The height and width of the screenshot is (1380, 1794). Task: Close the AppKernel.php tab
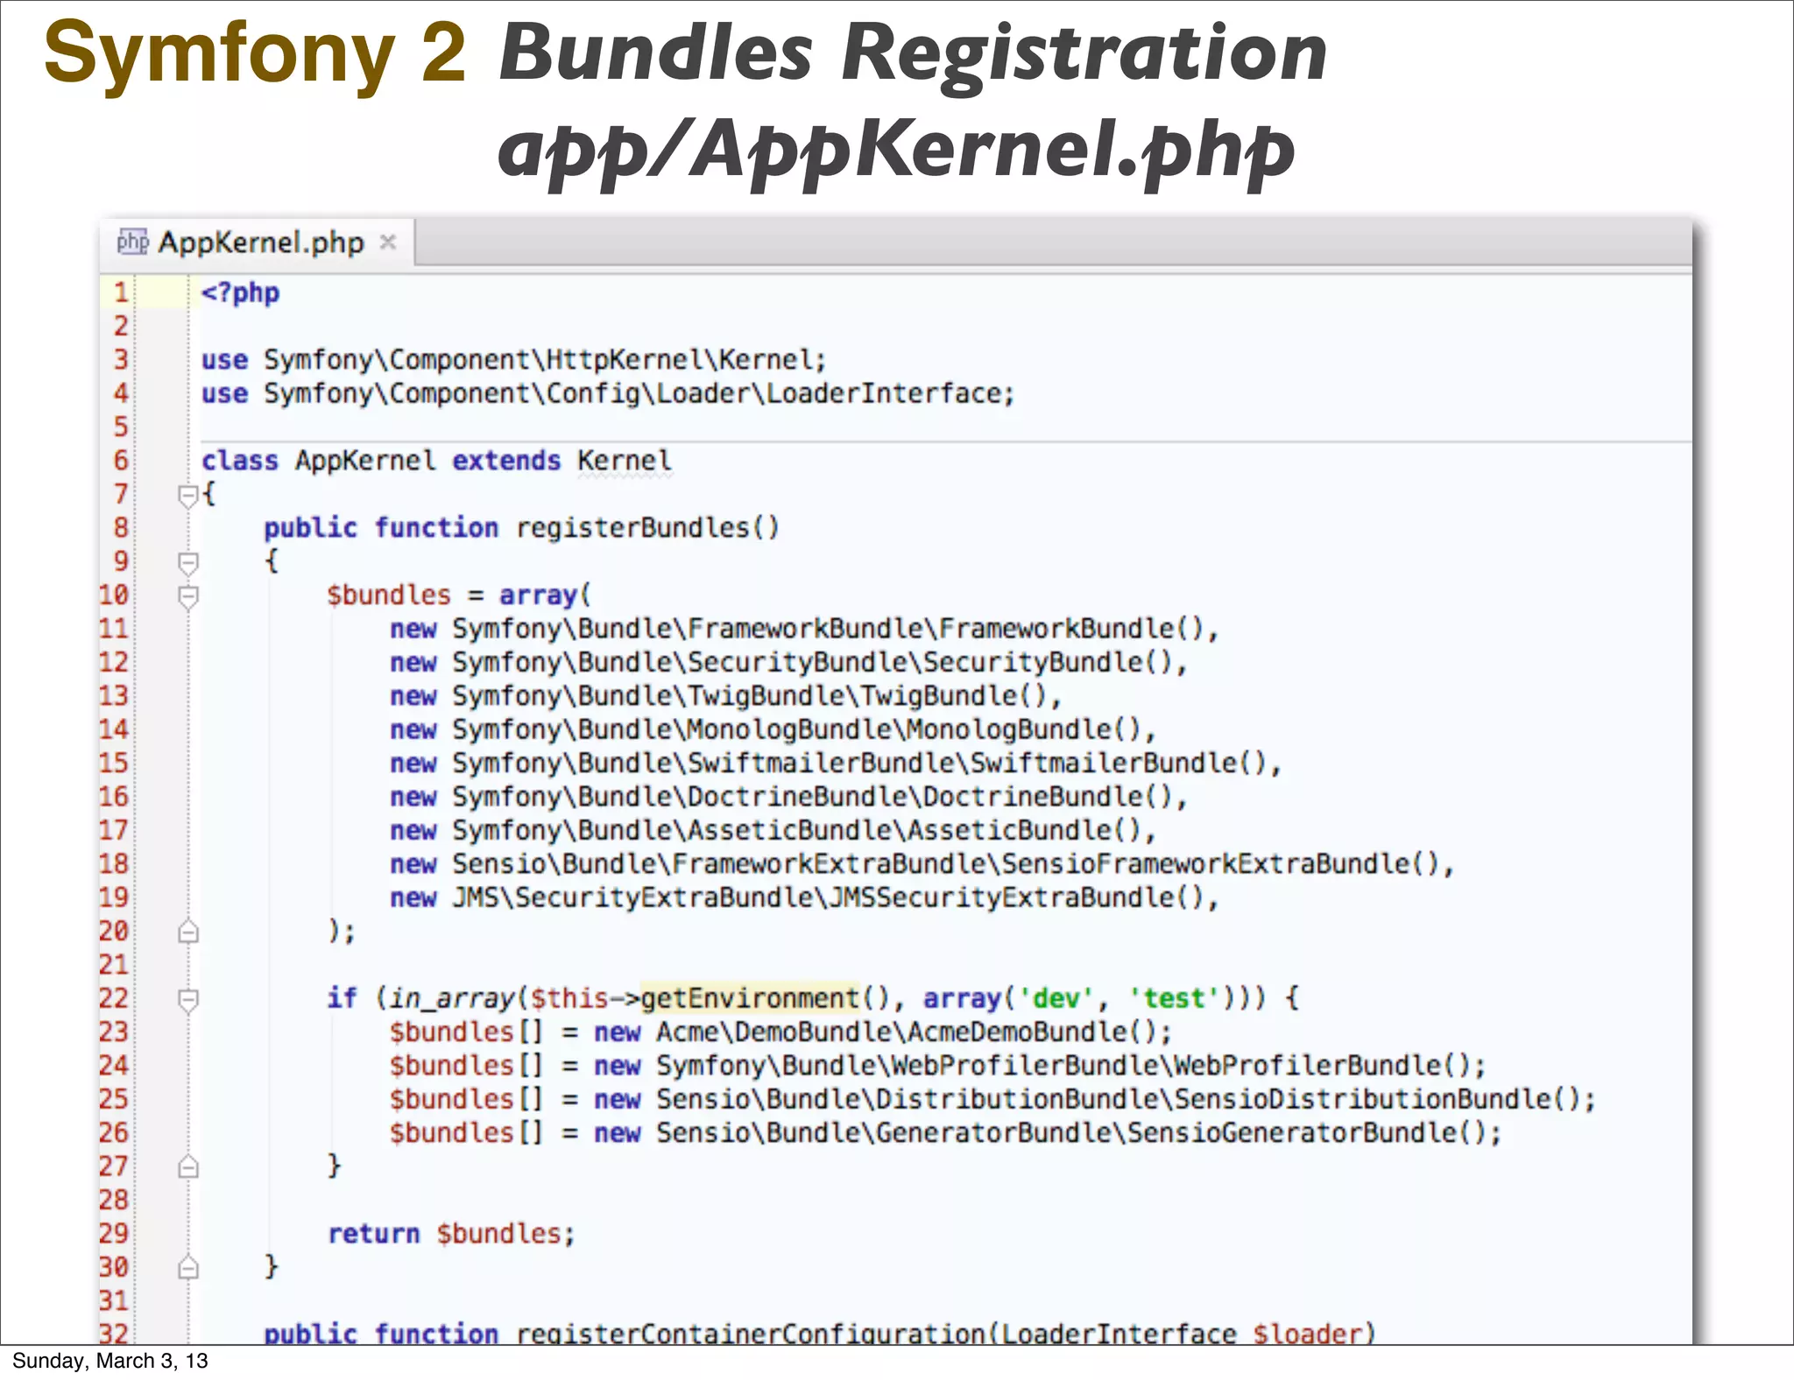[x=388, y=243]
